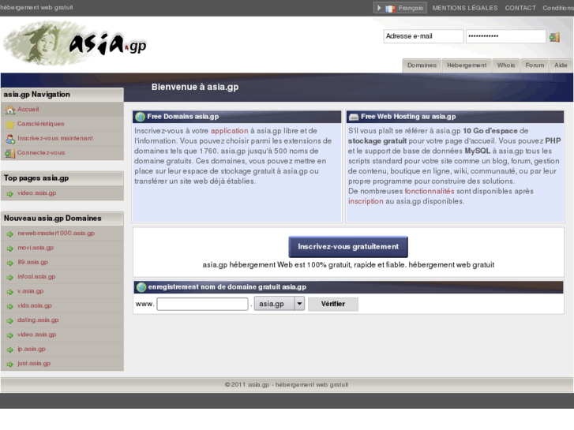This screenshot has width=574, height=430.
Task: Follow the Inscrivez-vous maintenant link
Action: coord(55,138)
